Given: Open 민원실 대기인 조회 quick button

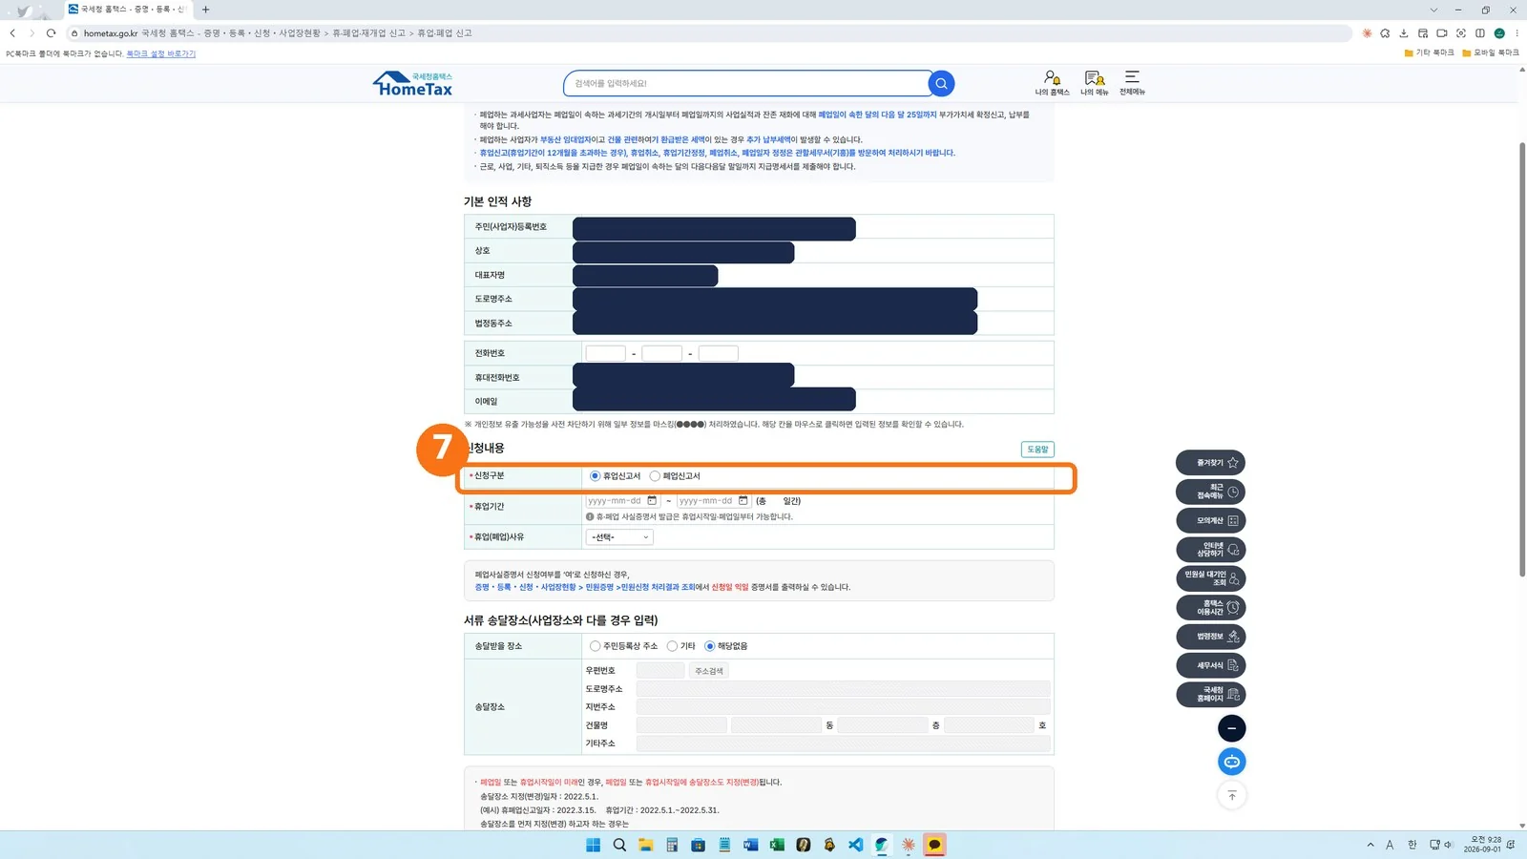Looking at the screenshot, I should [1210, 578].
